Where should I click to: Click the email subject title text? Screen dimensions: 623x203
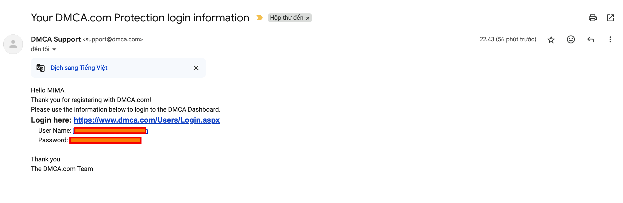(x=140, y=18)
